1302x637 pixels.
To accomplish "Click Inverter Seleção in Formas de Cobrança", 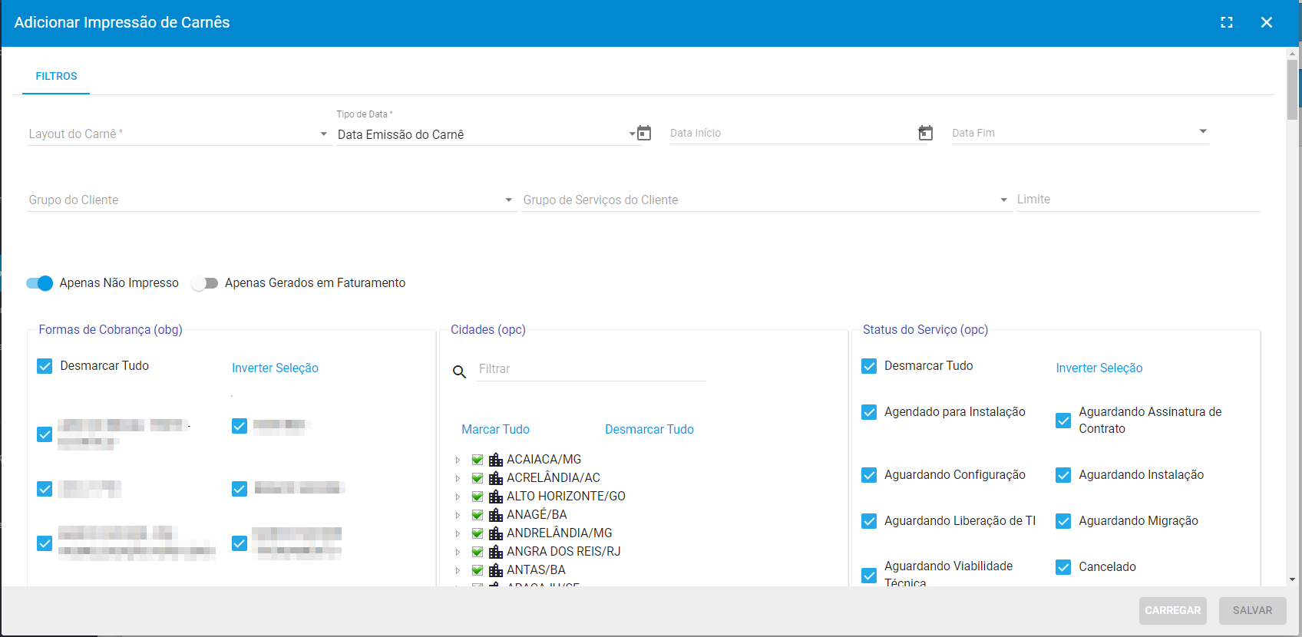I will point(275,368).
